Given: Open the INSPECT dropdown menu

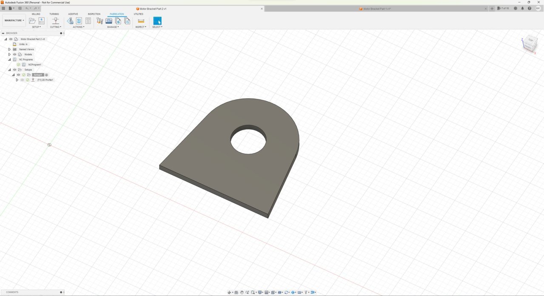Looking at the screenshot, I should click(x=141, y=27).
